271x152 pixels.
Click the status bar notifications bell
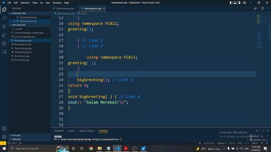[x=267, y=143]
